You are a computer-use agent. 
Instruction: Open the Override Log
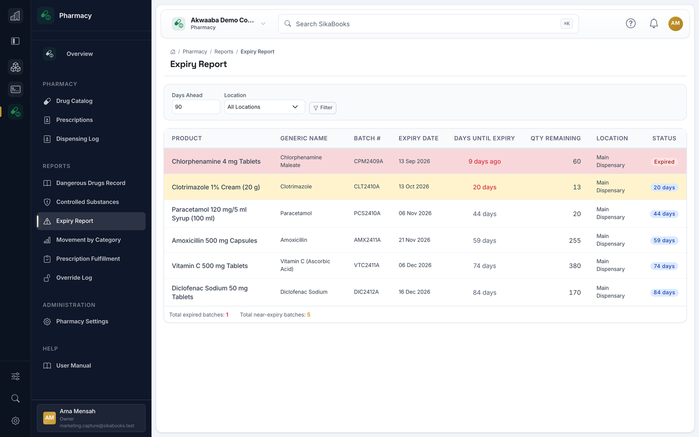point(91,278)
